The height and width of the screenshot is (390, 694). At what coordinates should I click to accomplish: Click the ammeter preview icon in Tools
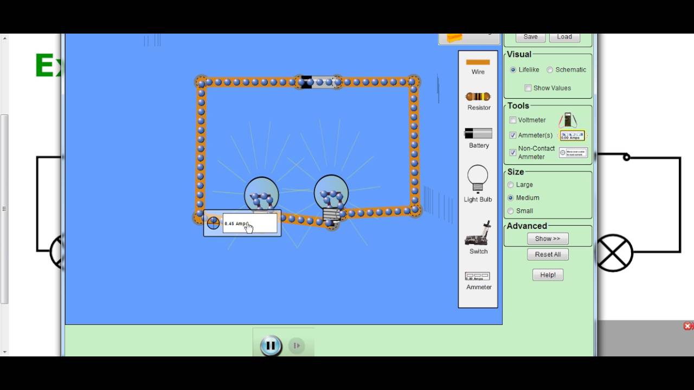(x=573, y=135)
